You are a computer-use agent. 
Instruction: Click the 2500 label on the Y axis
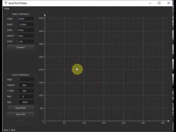pos(41,57)
